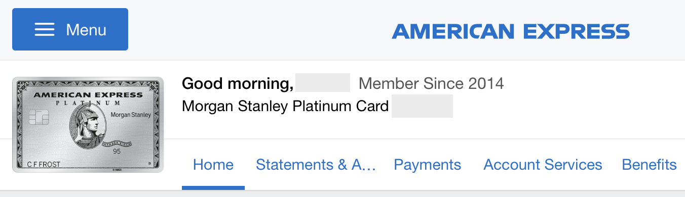Open the Statements & A… tab
Viewport: 685px width, 197px height.
point(316,165)
